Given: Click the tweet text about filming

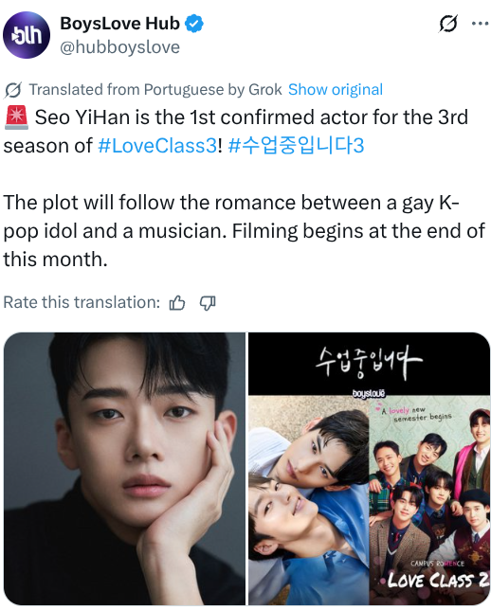Looking at the screenshot, I should coord(245,231).
